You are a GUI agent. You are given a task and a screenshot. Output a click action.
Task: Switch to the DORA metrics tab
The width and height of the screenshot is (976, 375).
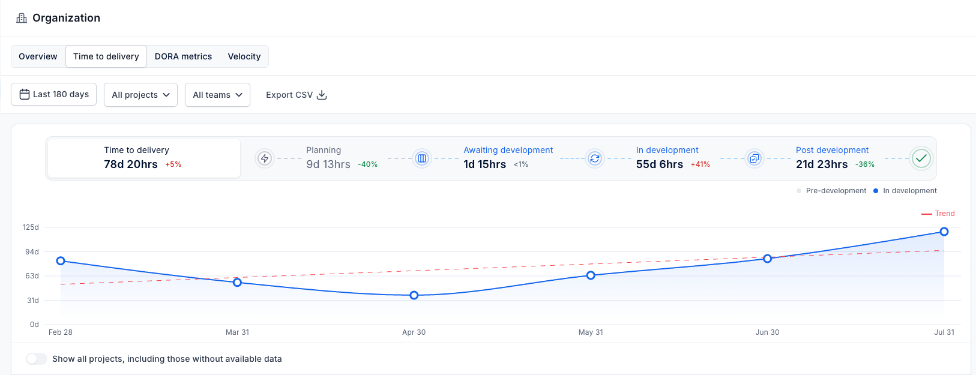[x=183, y=56]
